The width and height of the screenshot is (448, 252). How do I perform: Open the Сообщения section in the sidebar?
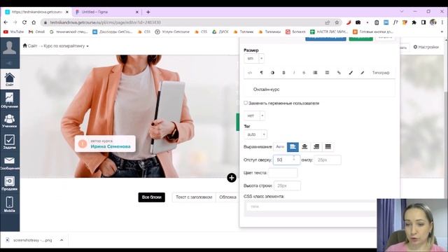pos(9,163)
